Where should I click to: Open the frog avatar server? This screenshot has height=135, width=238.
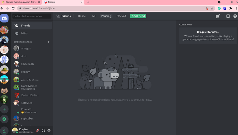(4, 70)
